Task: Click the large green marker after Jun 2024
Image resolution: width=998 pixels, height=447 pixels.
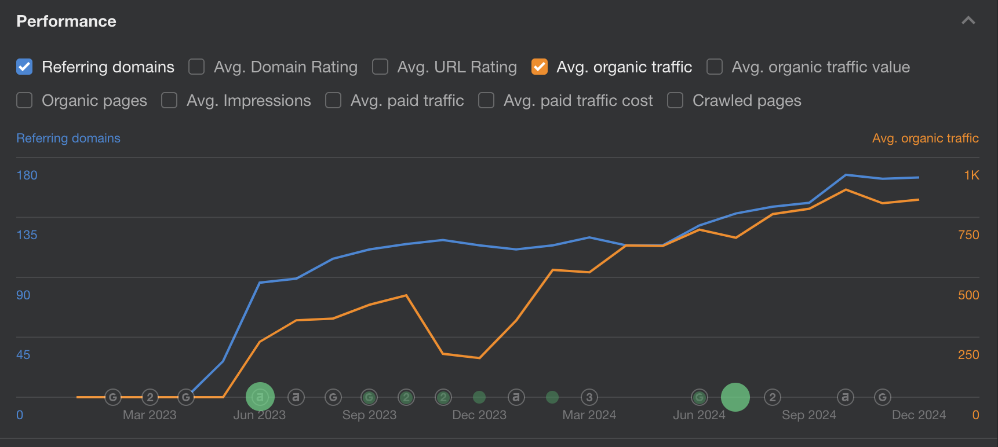Action: click(x=735, y=397)
